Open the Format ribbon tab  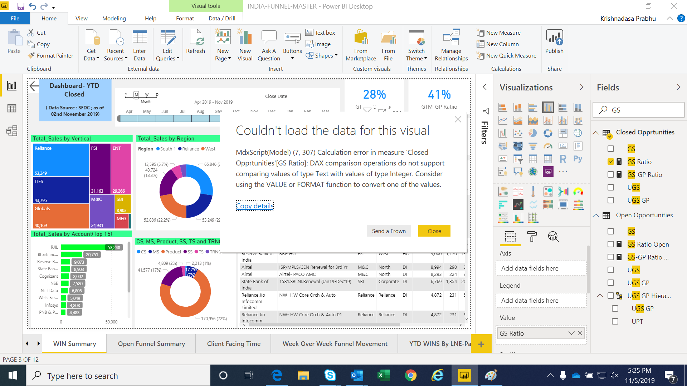point(185,18)
